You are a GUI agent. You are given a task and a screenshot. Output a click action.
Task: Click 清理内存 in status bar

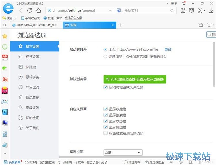click(x=132, y=162)
